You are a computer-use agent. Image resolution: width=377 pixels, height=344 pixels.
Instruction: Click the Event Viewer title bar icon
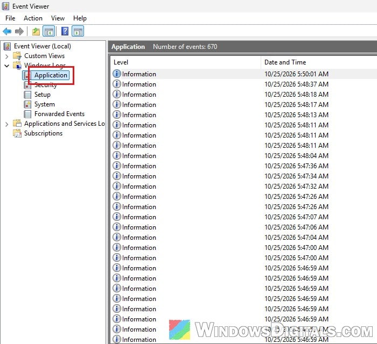[x=5, y=6]
